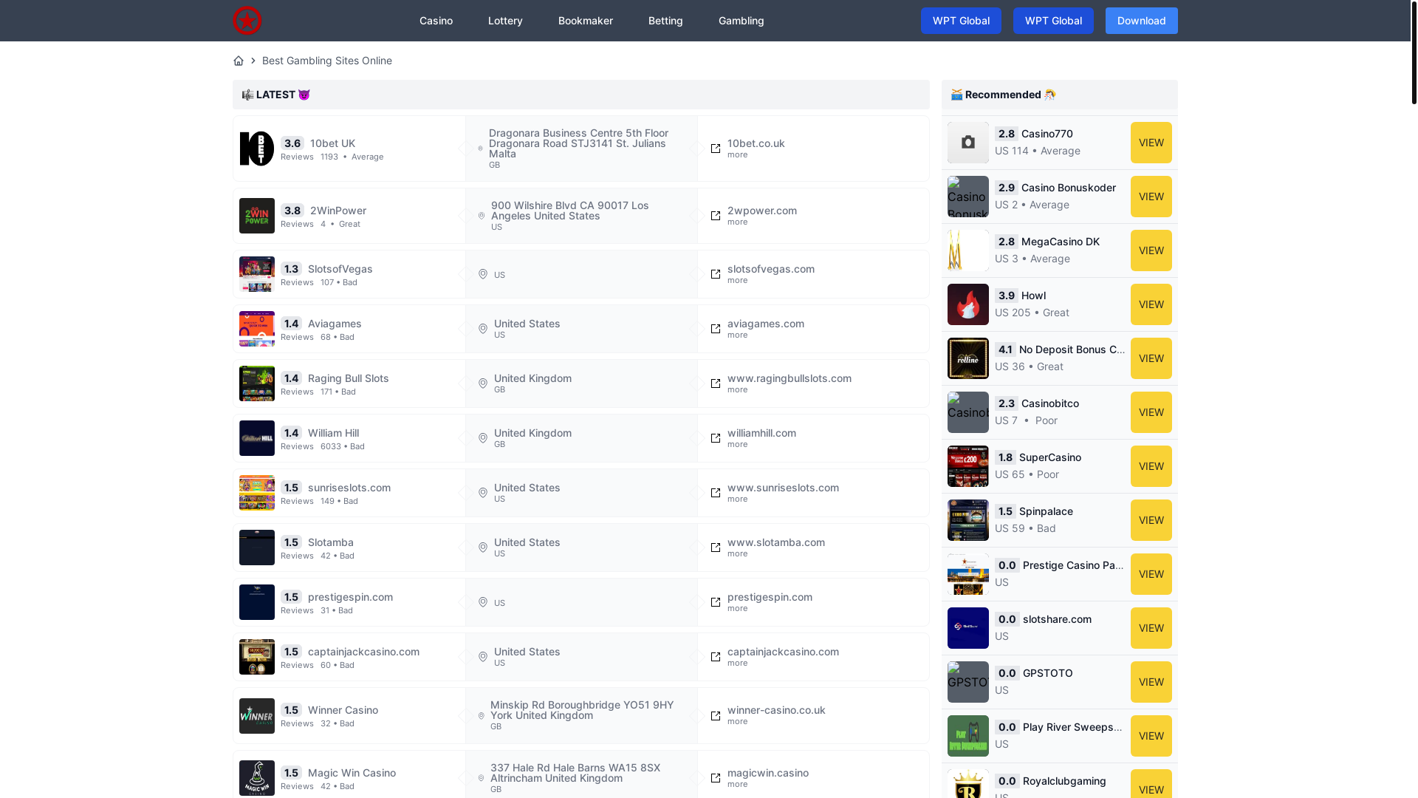
Task: Open the captainjackcasino.com listing name
Action: (x=363, y=652)
